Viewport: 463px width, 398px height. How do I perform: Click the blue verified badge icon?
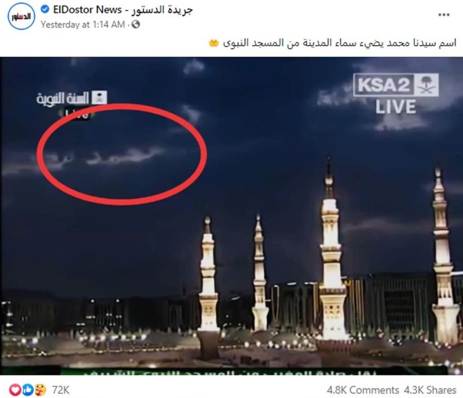(x=45, y=10)
